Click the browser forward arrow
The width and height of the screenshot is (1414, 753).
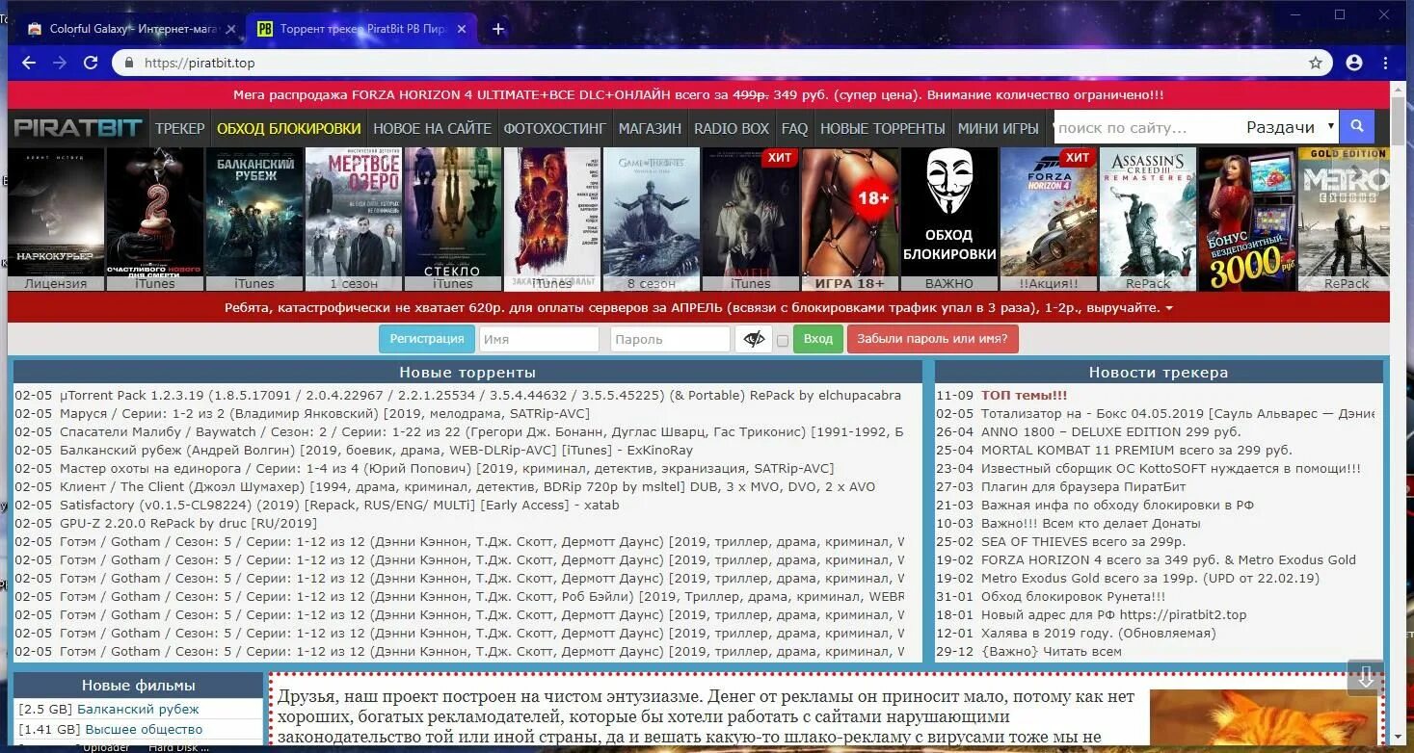click(60, 63)
